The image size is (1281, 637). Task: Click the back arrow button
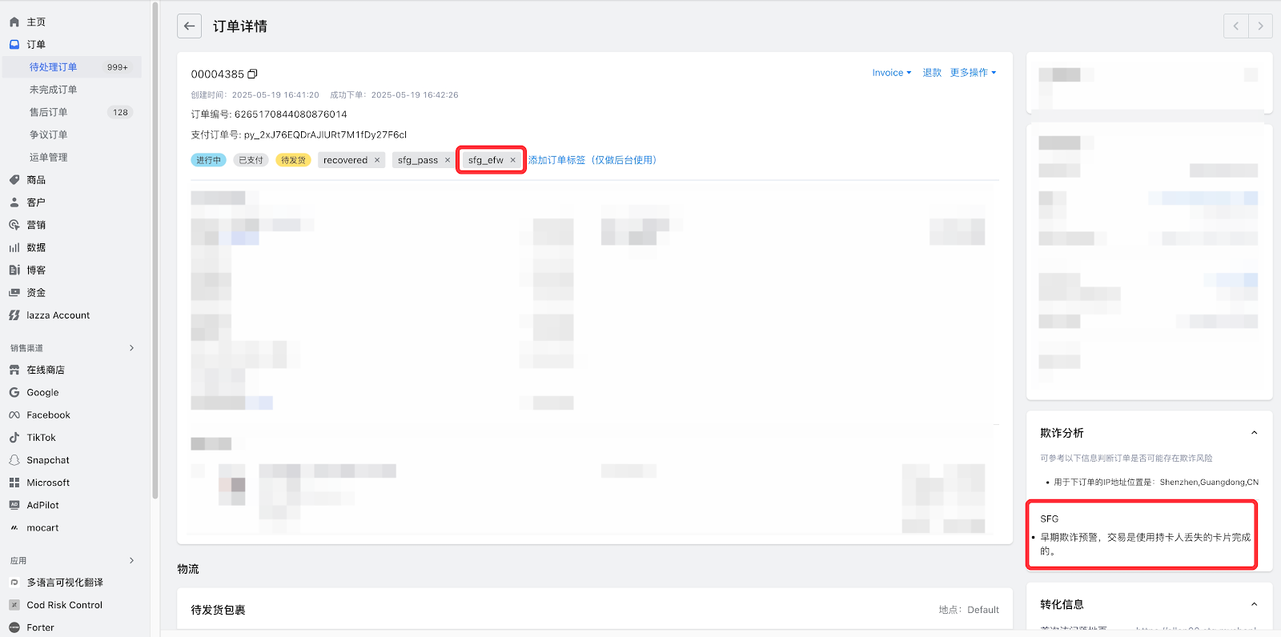point(189,26)
